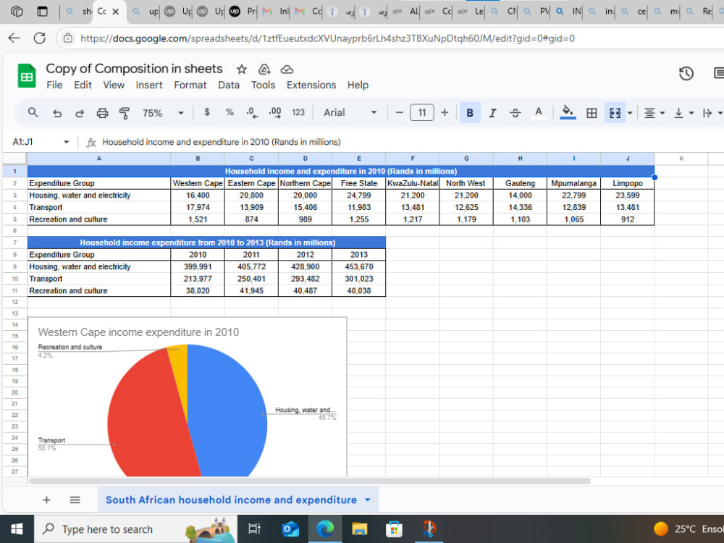Add a new sheet with the plus button
724x543 pixels.
pyautogui.click(x=46, y=500)
